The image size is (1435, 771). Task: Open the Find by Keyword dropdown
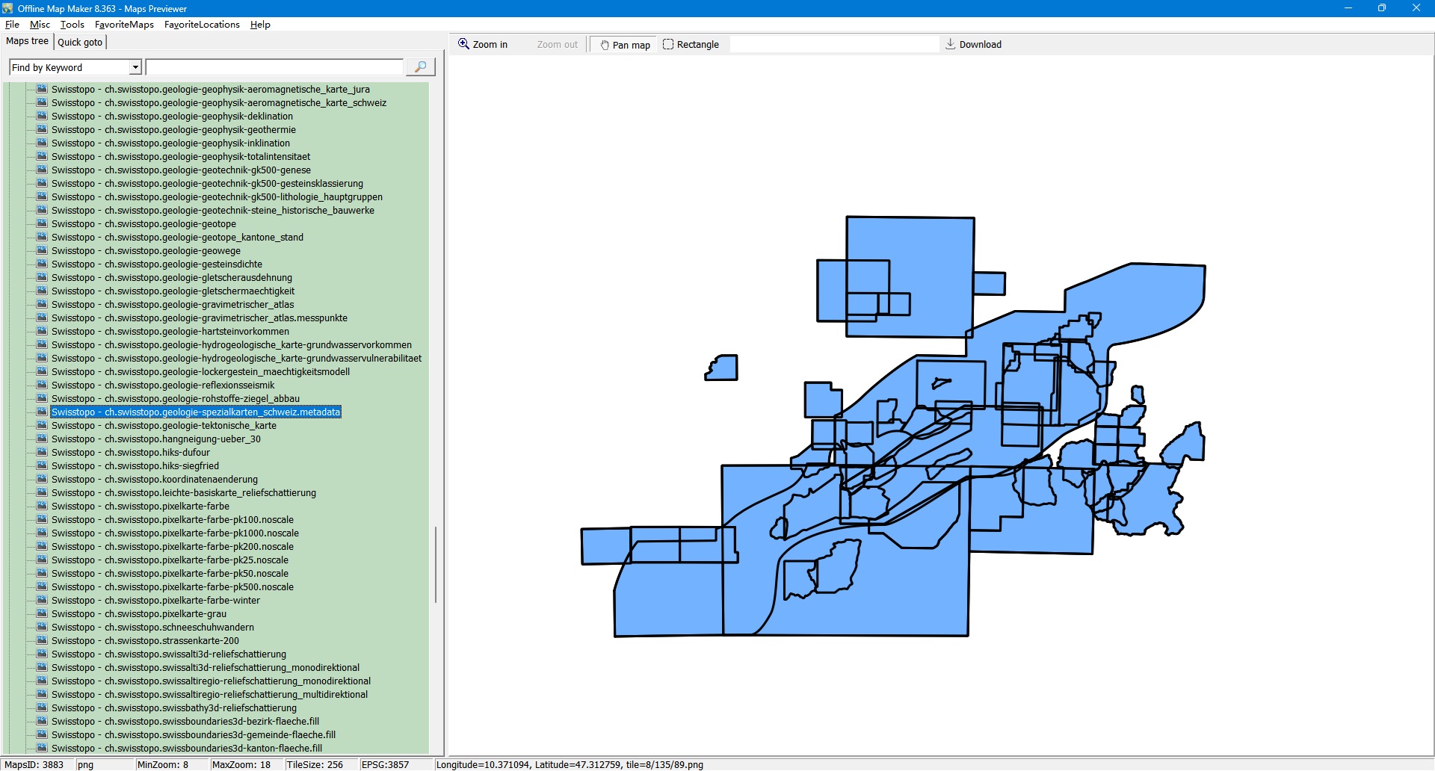click(x=135, y=67)
